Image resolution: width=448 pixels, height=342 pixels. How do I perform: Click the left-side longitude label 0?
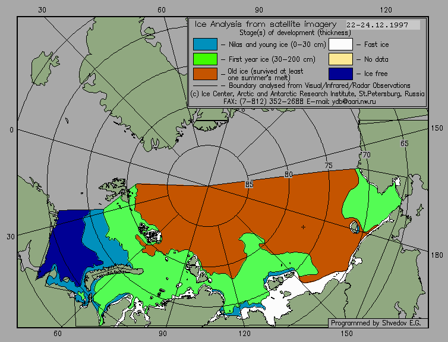pyautogui.click(x=11, y=130)
